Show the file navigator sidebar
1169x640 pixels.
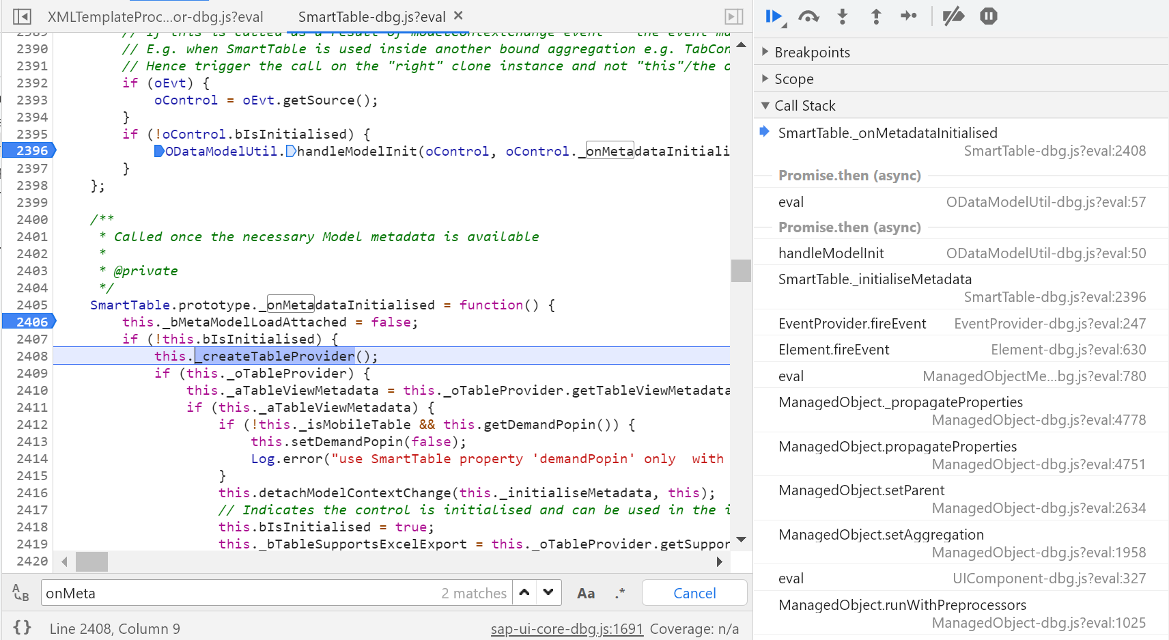click(x=22, y=16)
